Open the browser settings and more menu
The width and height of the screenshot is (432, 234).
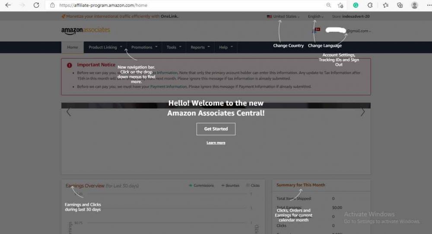tap(429, 5)
